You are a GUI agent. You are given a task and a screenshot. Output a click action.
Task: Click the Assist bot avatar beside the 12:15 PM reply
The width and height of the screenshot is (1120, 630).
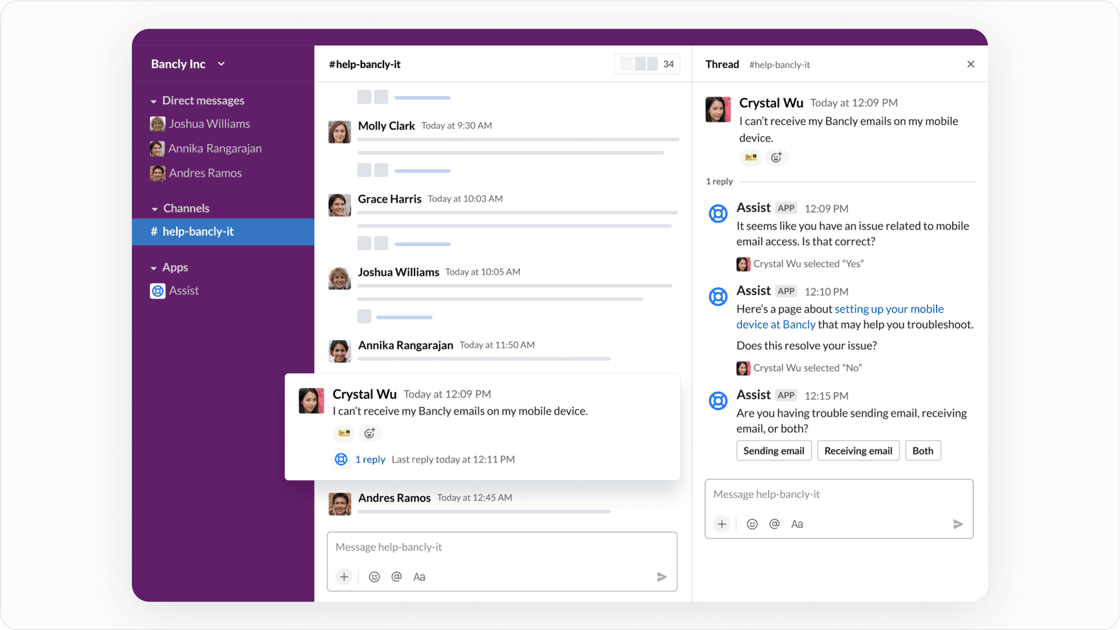point(718,401)
